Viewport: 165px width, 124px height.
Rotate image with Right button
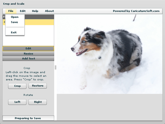[38, 102]
